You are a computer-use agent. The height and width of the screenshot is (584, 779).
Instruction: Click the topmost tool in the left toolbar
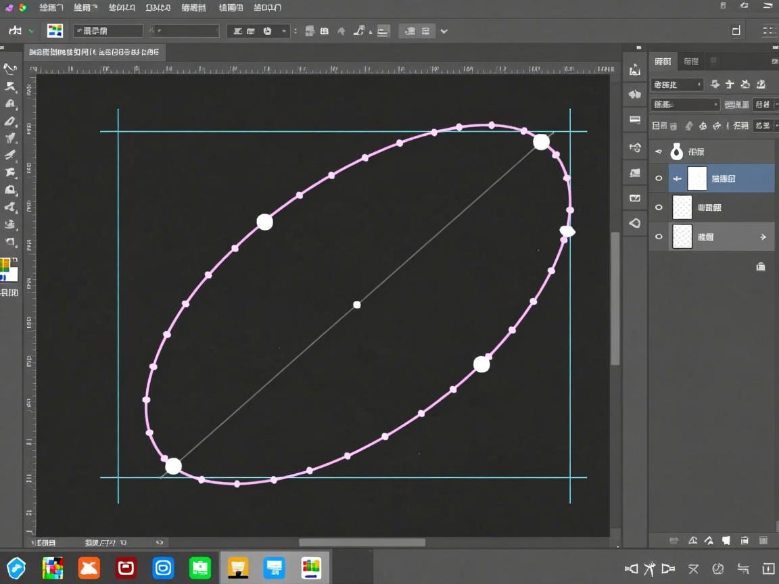click(10, 68)
